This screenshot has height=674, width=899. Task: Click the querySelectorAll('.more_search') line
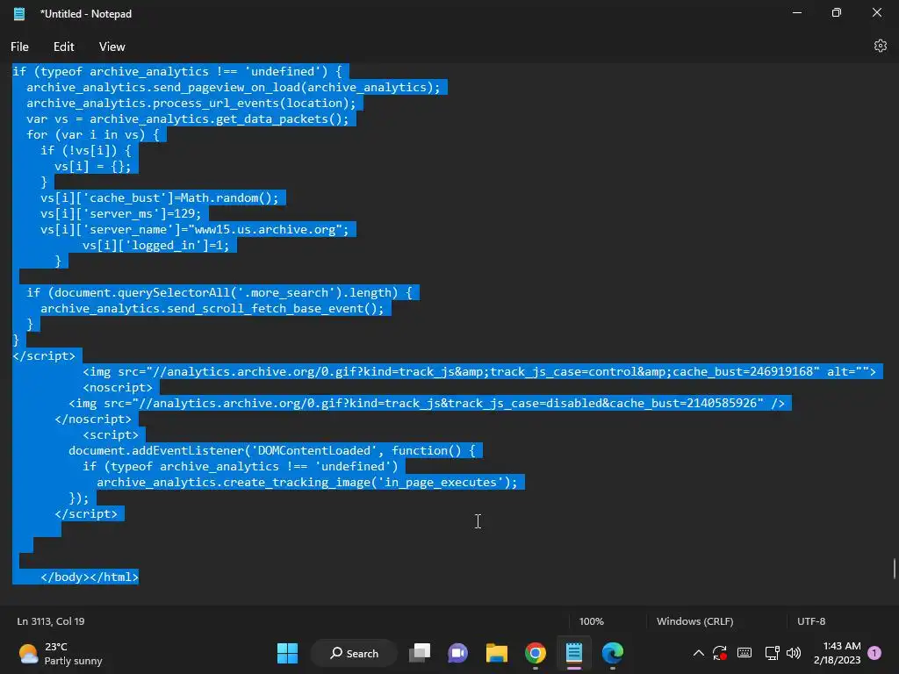coord(219,292)
